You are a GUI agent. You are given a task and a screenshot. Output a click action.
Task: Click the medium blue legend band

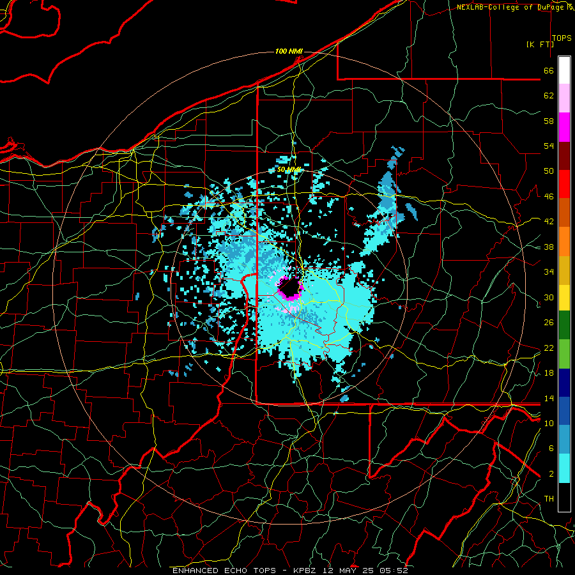click(564, 411)
